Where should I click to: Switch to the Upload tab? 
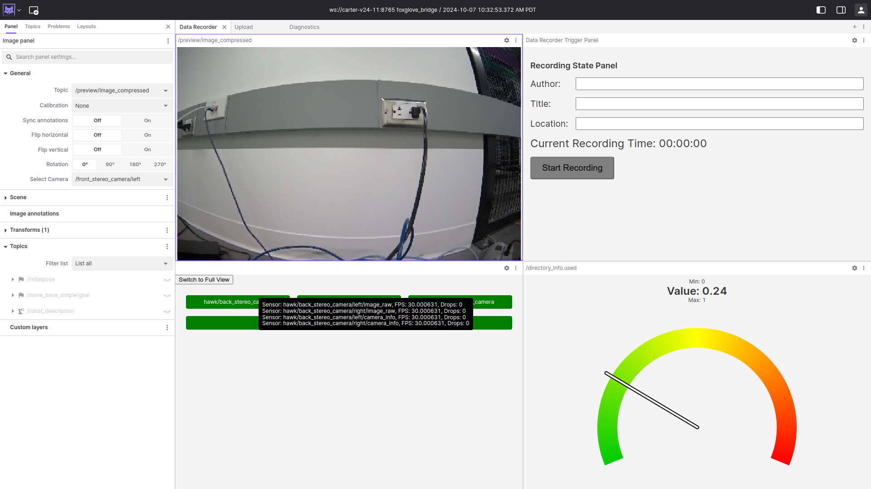pos(244,27)
